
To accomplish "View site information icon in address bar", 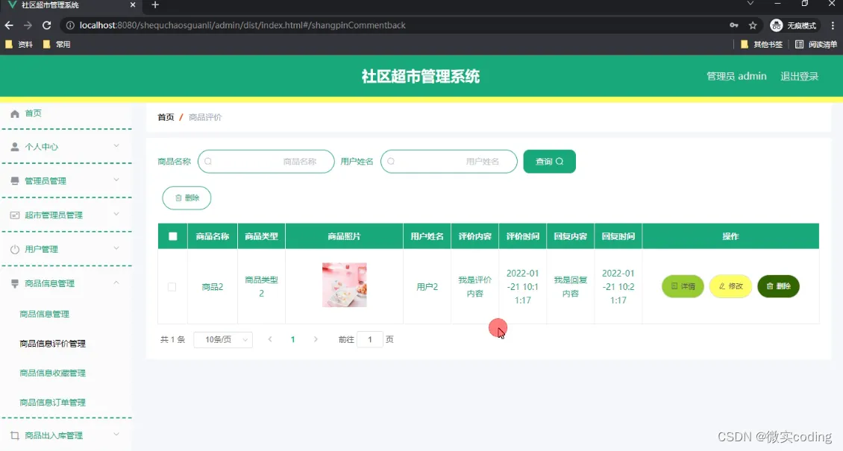I will tap(70, 25).
